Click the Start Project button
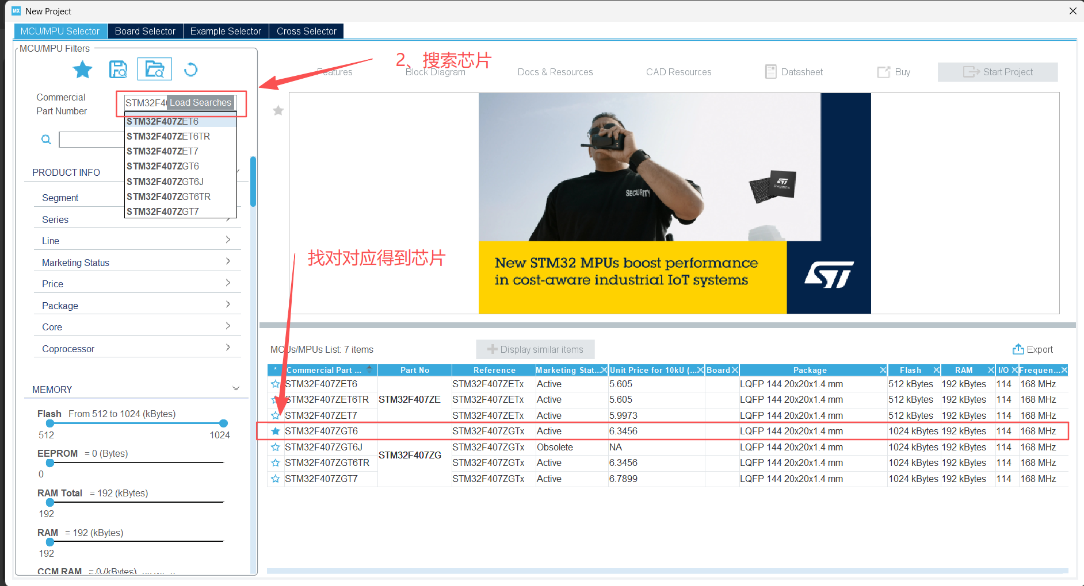This screenshot has width=1084, height=586. pyautogui.click(x=998, y=72)
